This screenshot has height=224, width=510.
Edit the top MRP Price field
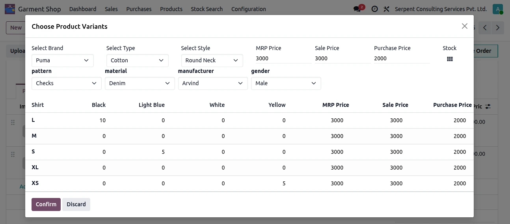(283, 58)
